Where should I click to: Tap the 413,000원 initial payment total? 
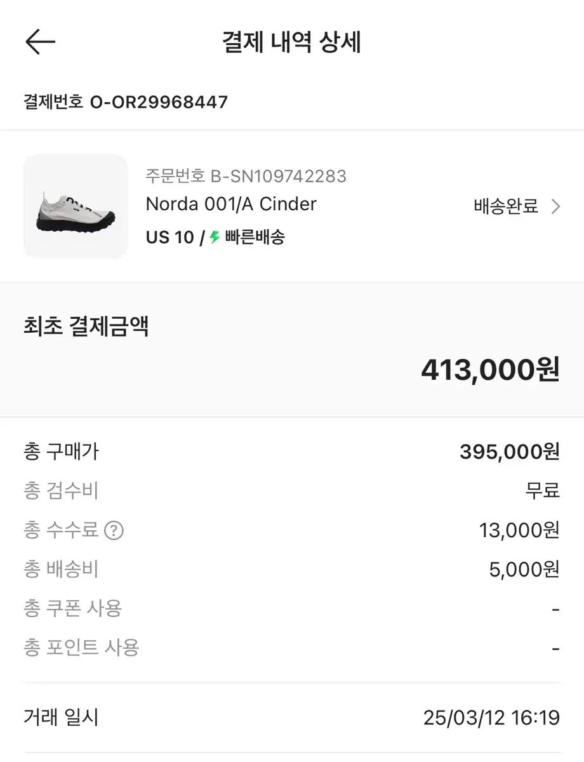[490, 370]
